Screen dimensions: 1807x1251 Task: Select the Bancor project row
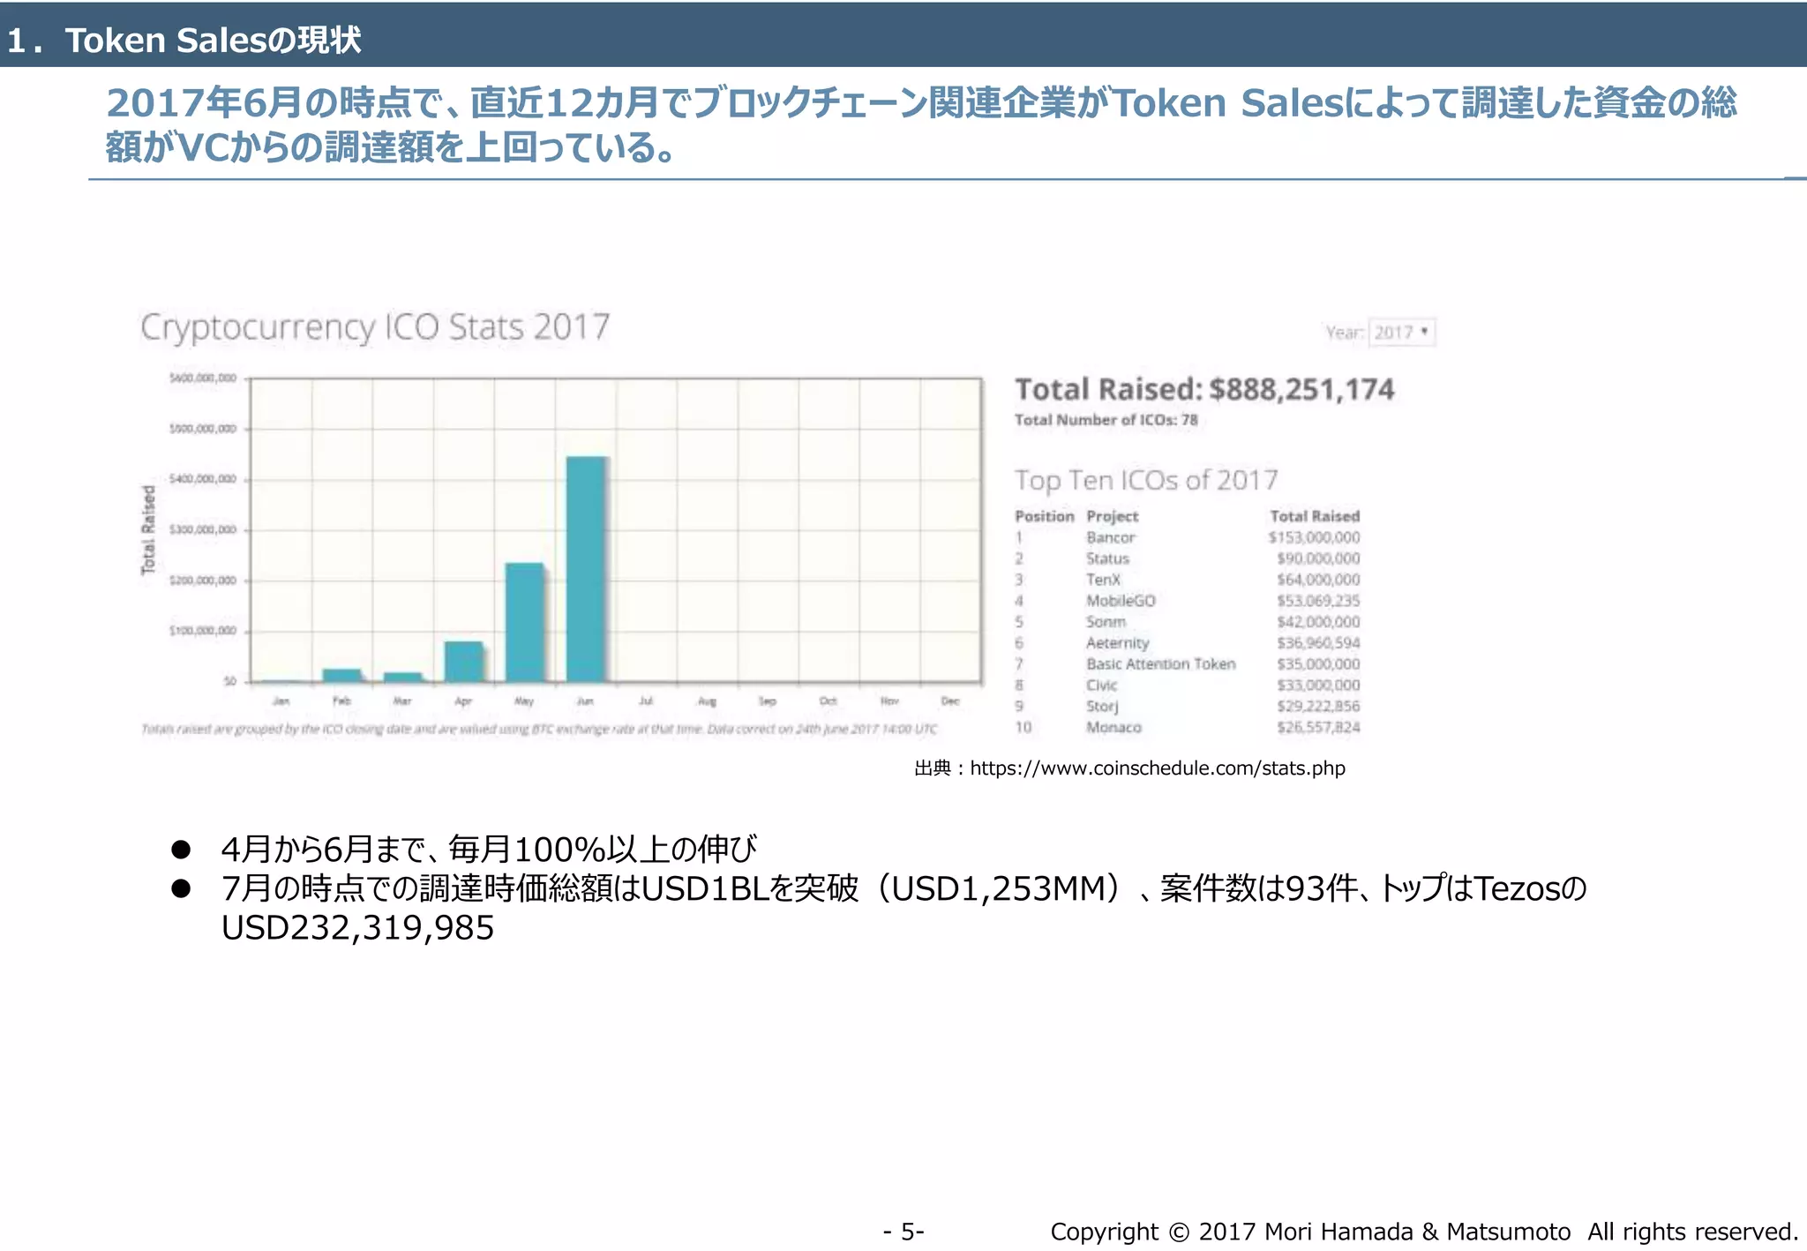pyautogui.click(x=1188, y=537)
